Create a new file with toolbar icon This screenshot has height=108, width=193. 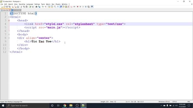click(x=2, y=7)
